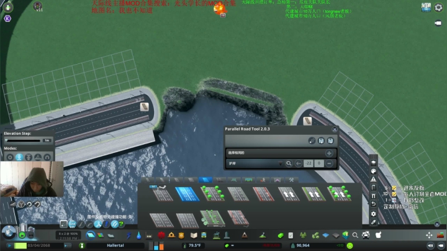Click the eyedropper picker icon
The height and width of the screenshot is (251, 447).
click(x=374, y=222)
